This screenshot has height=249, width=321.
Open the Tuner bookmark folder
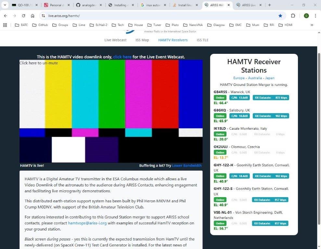154,25
